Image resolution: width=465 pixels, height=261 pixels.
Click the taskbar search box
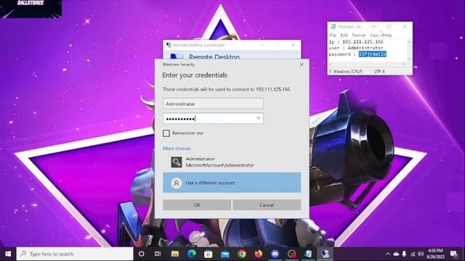click(75, 254)
